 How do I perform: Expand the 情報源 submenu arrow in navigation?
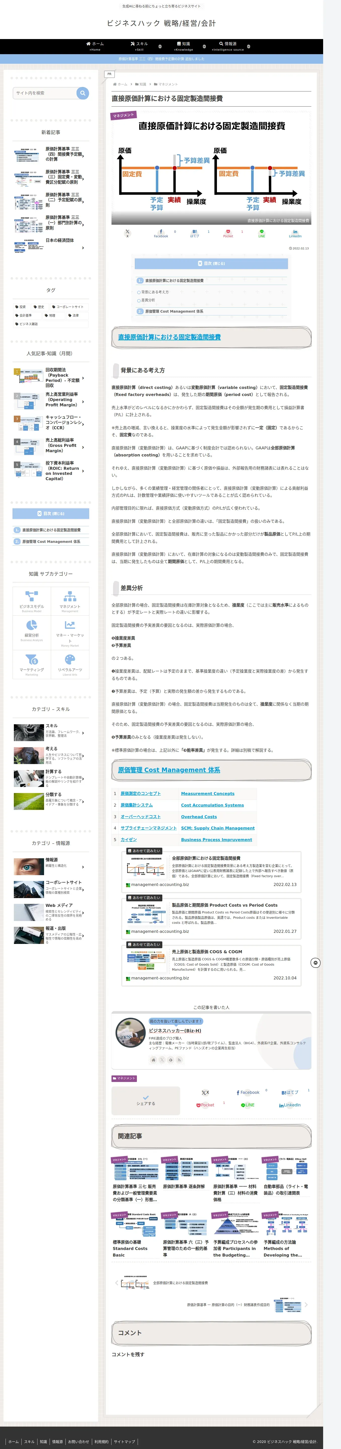[x=248, y=46]
